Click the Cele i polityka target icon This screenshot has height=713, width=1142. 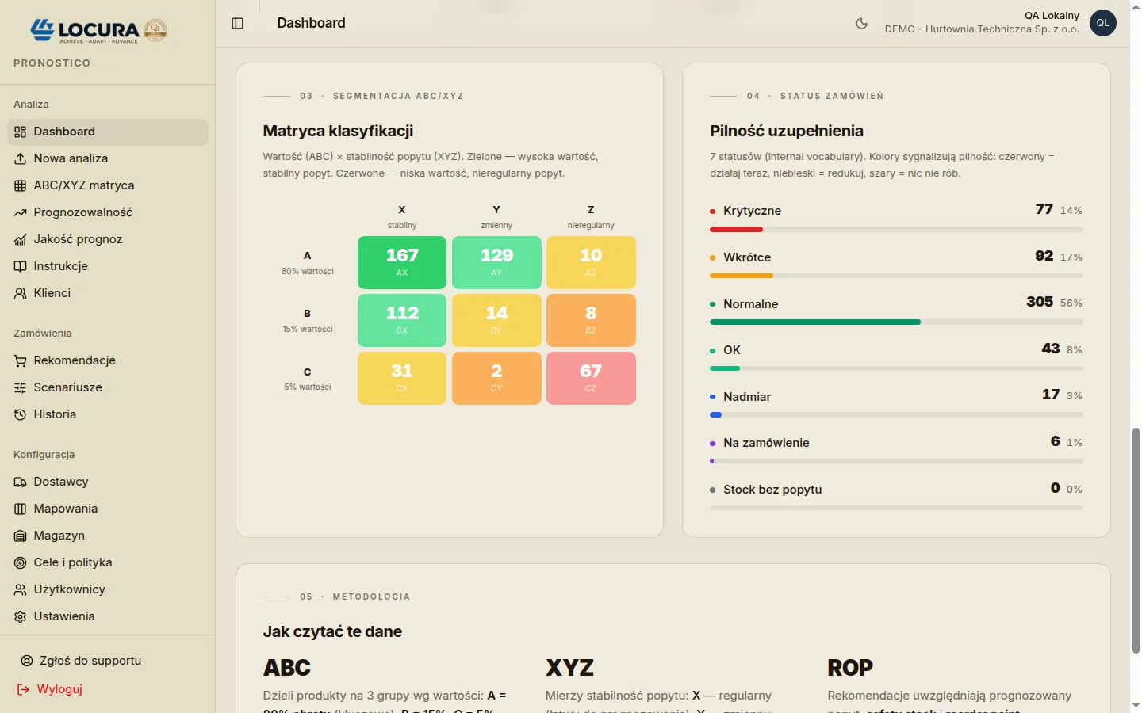21,562
